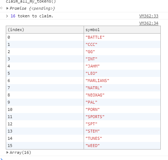Select the "TUNES" symbol cell
Image resolution: width=168 pixels, height=160 pixels.
tap(122, 138)
